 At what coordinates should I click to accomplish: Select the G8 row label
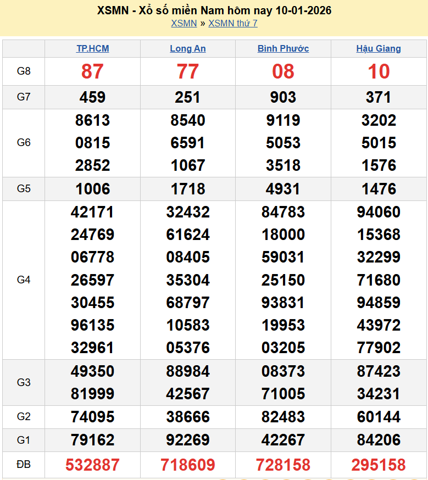click(x=24, y=71)
